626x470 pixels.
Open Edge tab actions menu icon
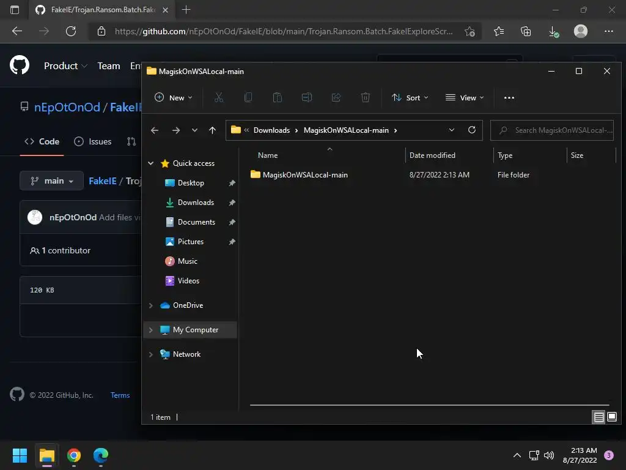point(15,10)
